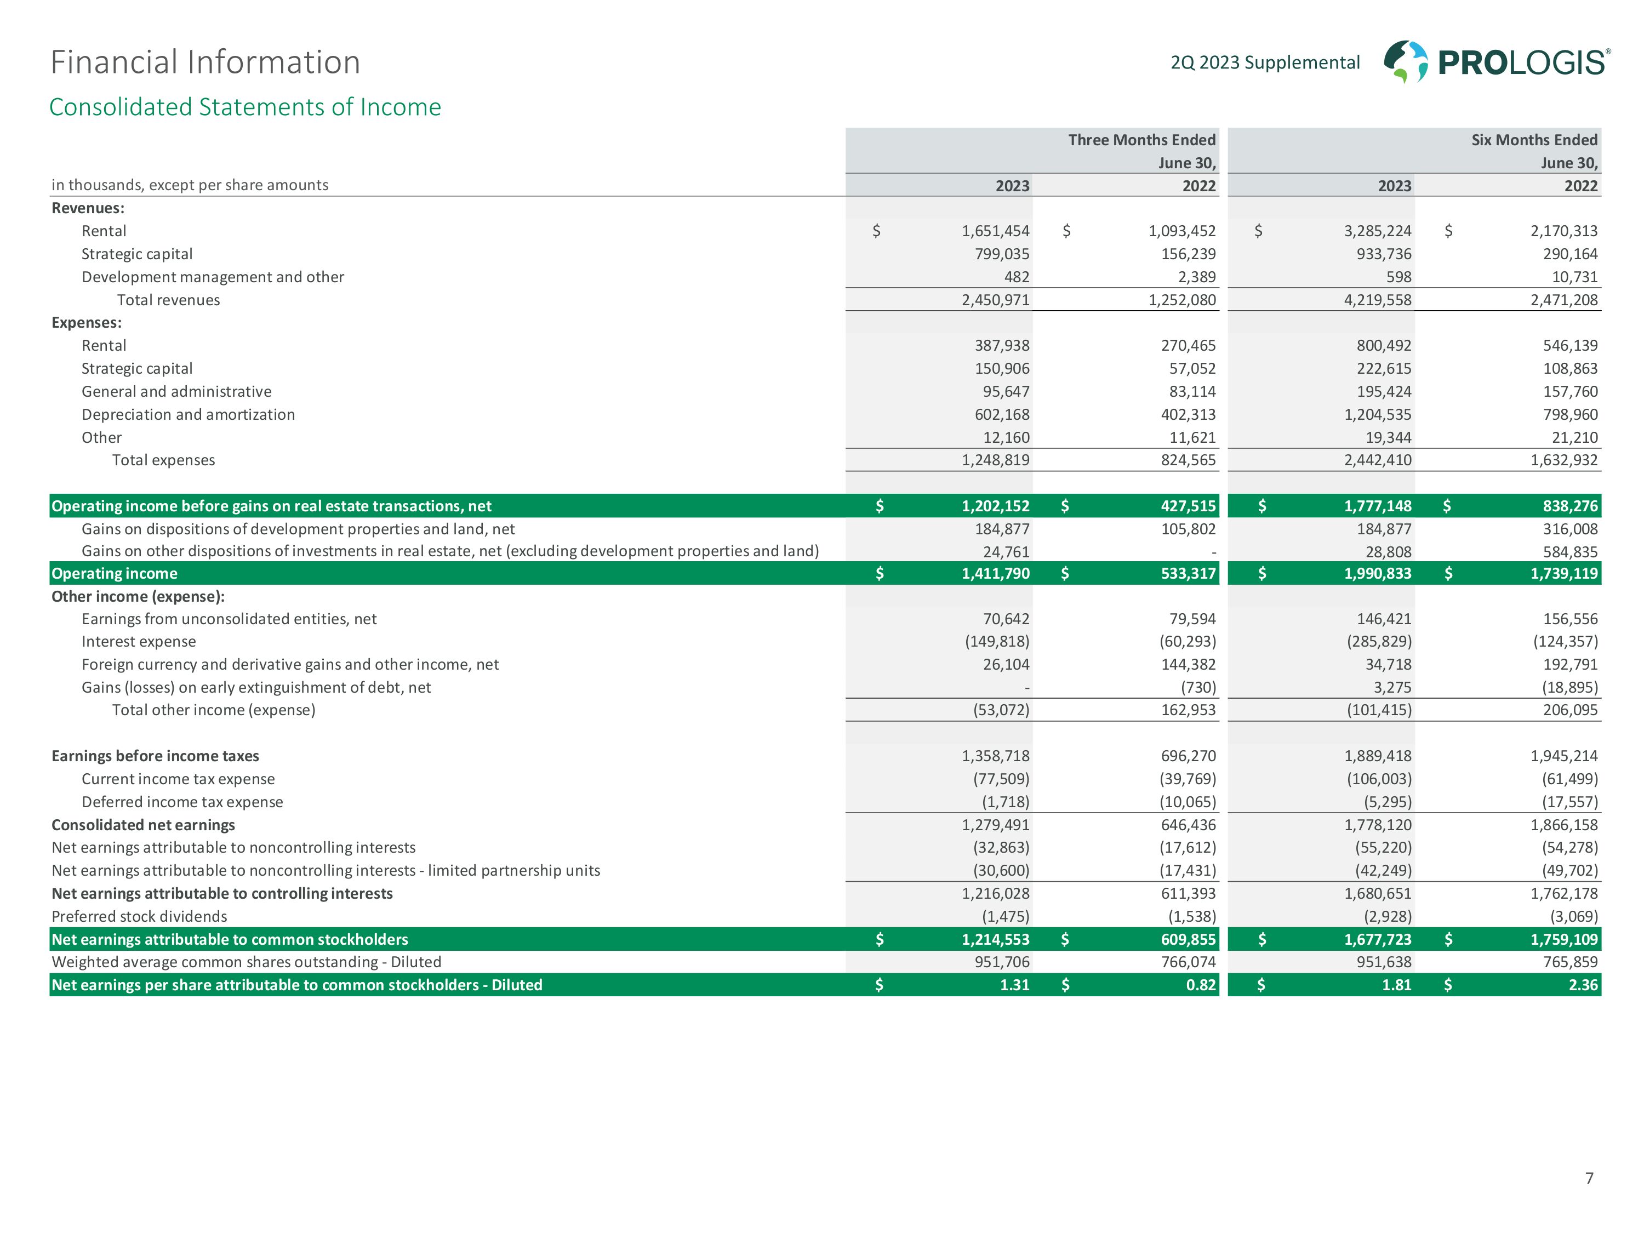Image resolution: width=1644 pixels, height=1233 pixels.
Task: Click page number 7
Action: point(1589,1178)
